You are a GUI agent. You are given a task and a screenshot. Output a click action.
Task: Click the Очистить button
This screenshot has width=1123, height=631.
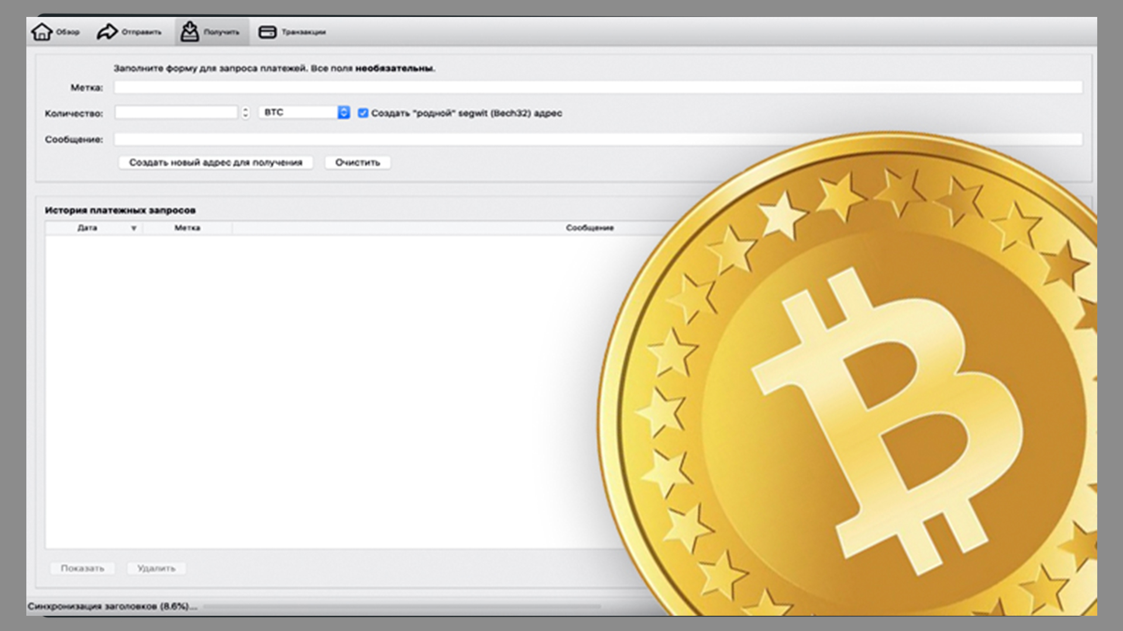(357, 162)
